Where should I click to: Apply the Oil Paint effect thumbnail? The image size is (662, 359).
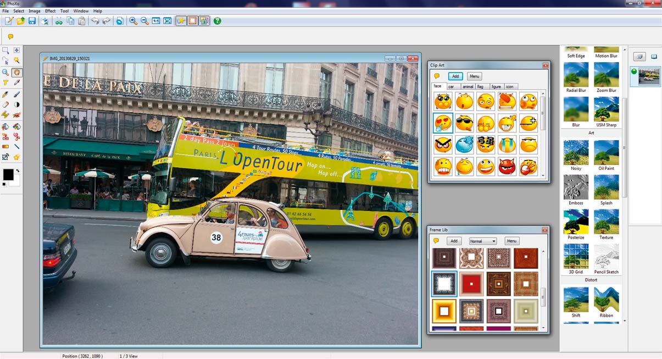[607, 153]
